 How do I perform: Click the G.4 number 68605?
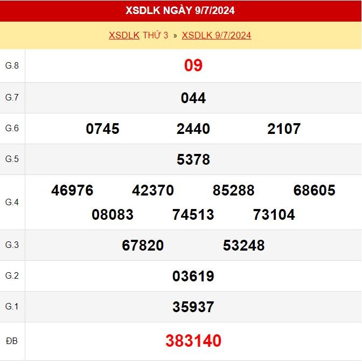(314, 190)
